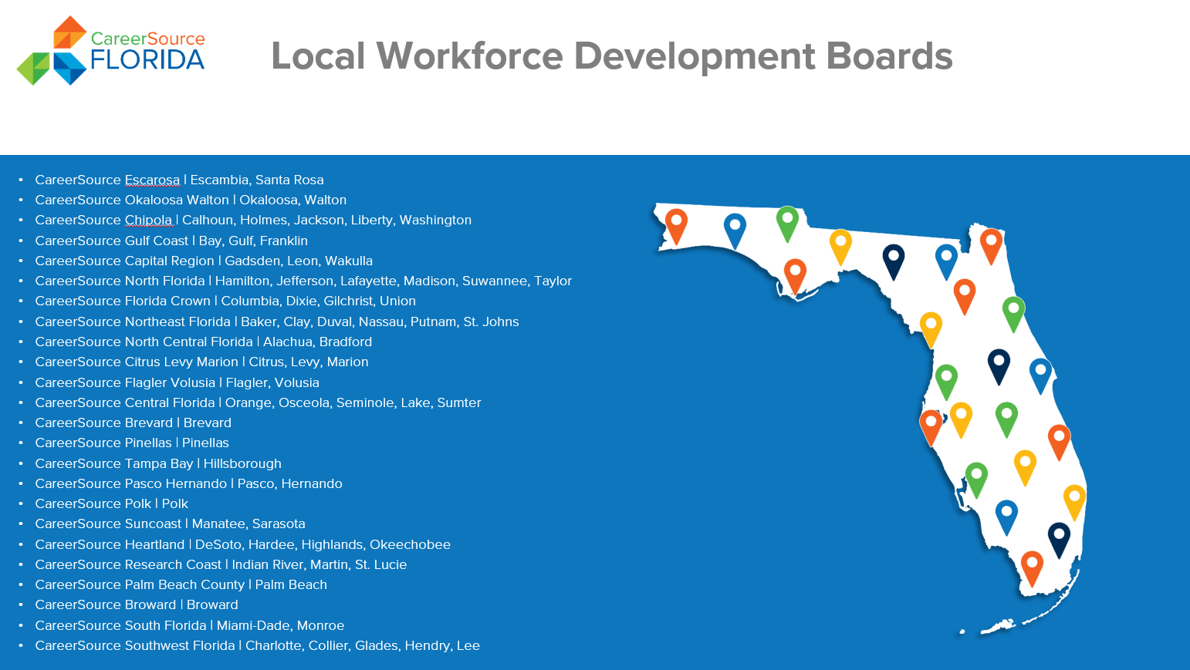This screenshot has width=1190, height=670.
Task: Click the CareerSource Heartland list item
Action: [x=242, y=544]
